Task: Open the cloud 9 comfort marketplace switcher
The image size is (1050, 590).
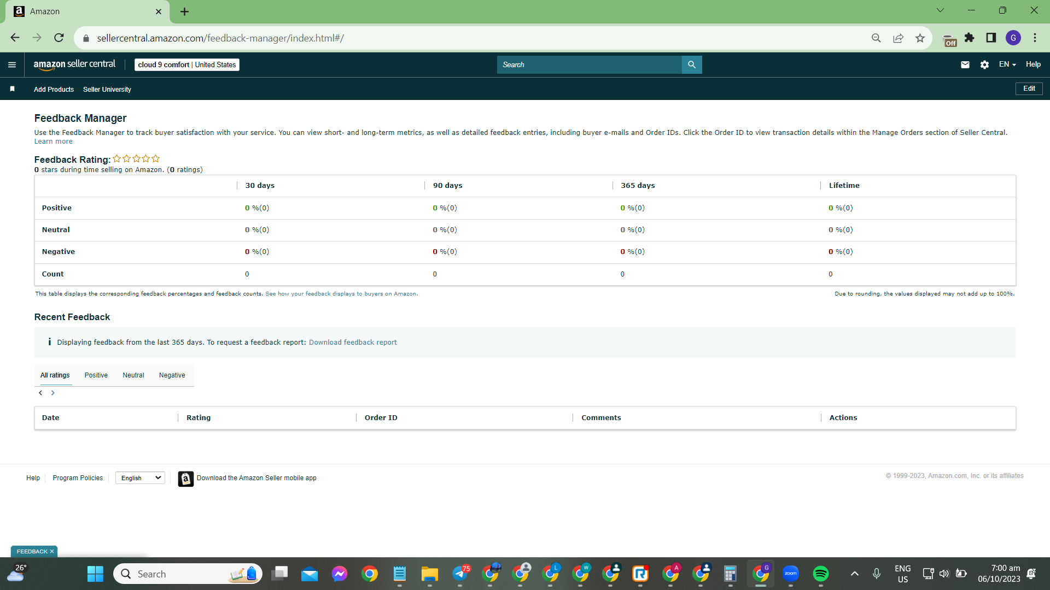Action: point(187,64)
